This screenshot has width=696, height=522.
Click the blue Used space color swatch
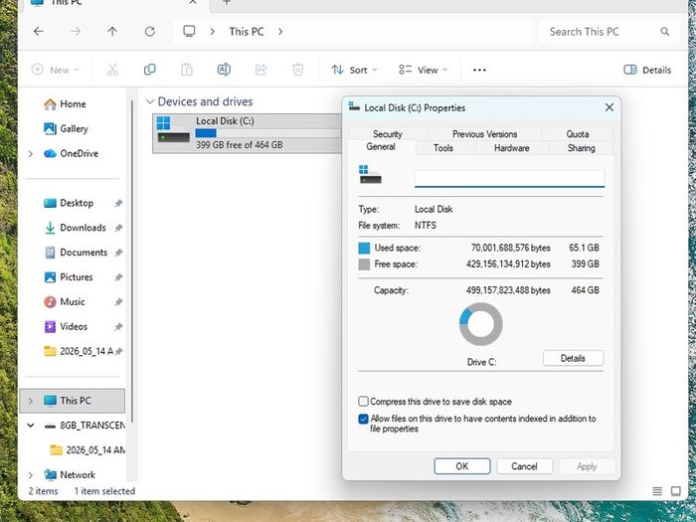(364, 249)
